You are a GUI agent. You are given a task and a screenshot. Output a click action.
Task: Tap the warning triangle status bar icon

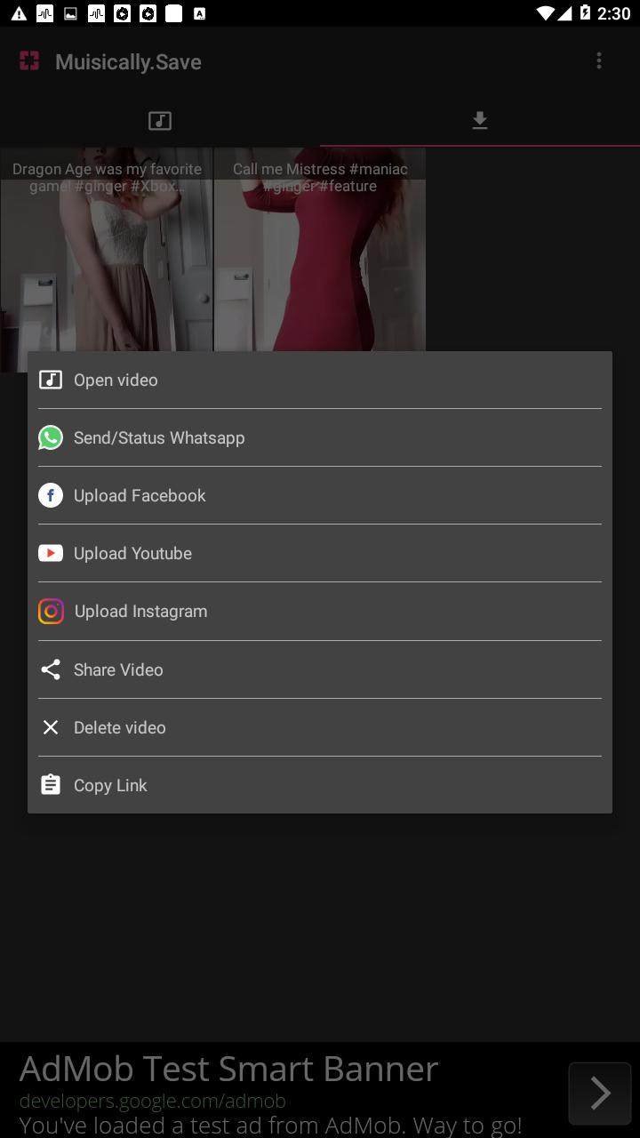[19, 13]
